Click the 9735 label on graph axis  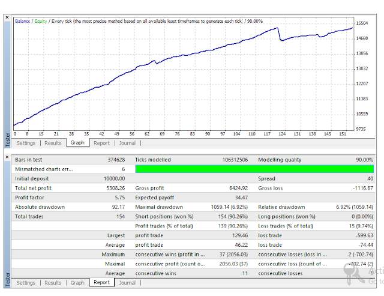(361, 129)
